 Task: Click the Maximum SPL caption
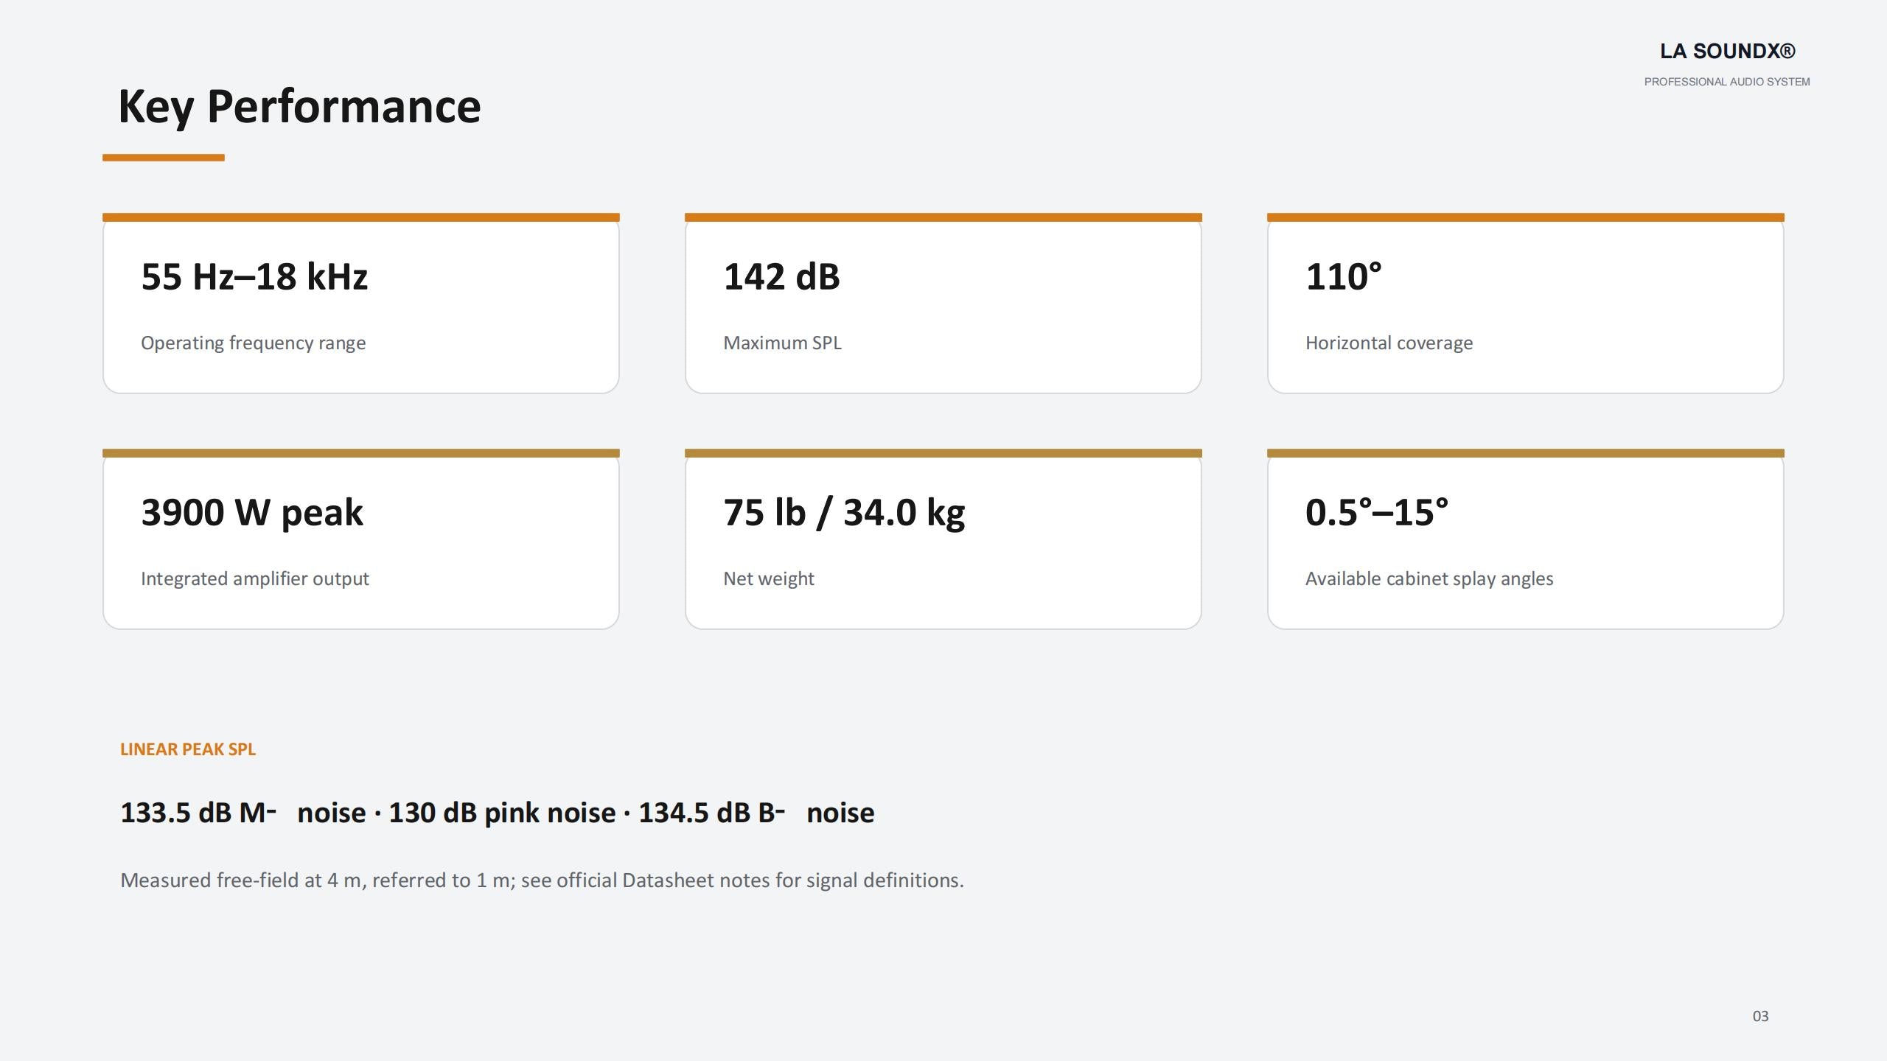pyautogui.click(x=782, y=343)
